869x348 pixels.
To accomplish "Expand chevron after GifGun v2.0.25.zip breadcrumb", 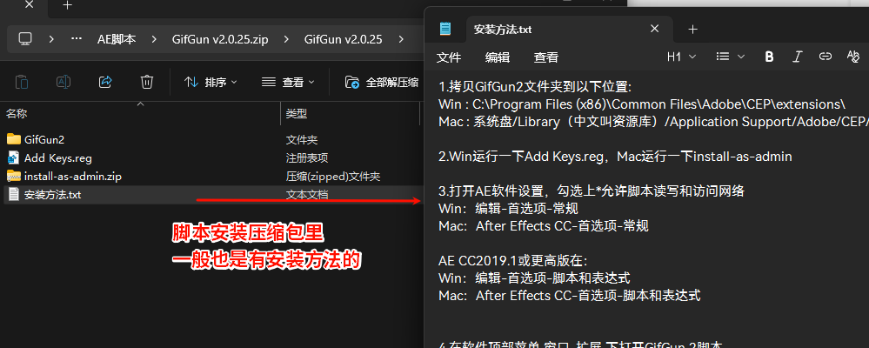I will point(286,39).
